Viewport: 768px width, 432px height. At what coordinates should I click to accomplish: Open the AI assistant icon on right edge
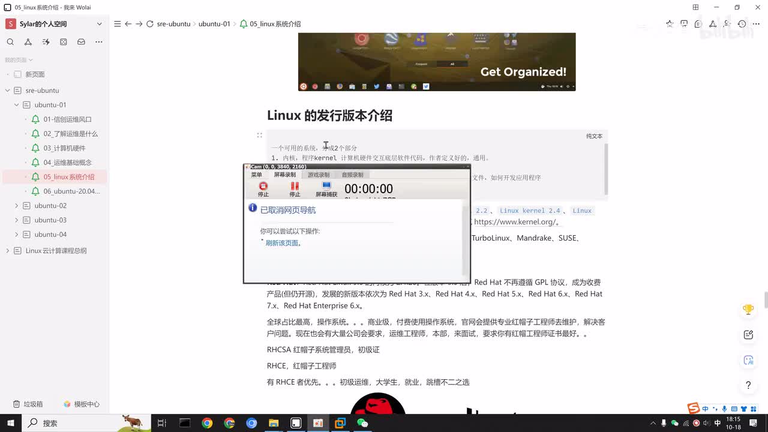pos(748,360)
